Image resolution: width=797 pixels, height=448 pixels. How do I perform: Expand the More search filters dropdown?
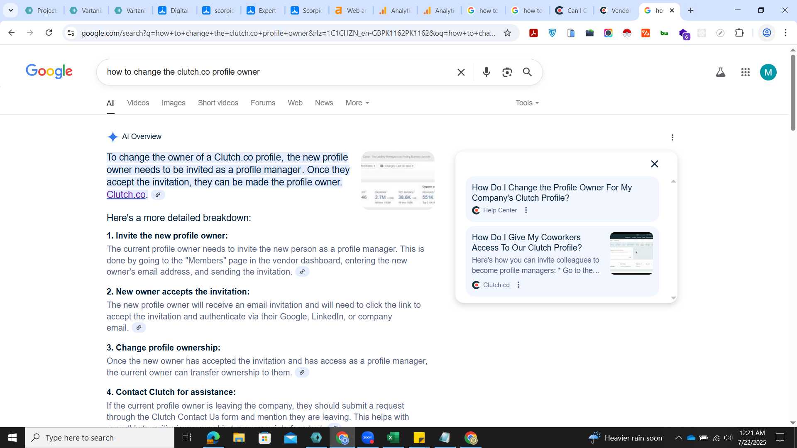[357, 103]
